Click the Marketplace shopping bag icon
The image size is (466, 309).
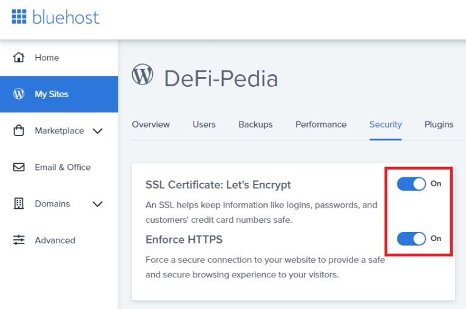tap(19, 131)
